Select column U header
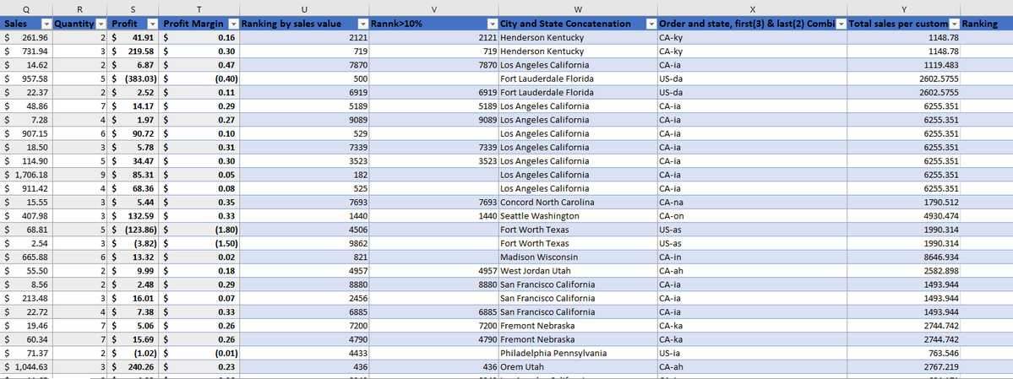Viewport: 1013px width, 379px height. (305, 9)
